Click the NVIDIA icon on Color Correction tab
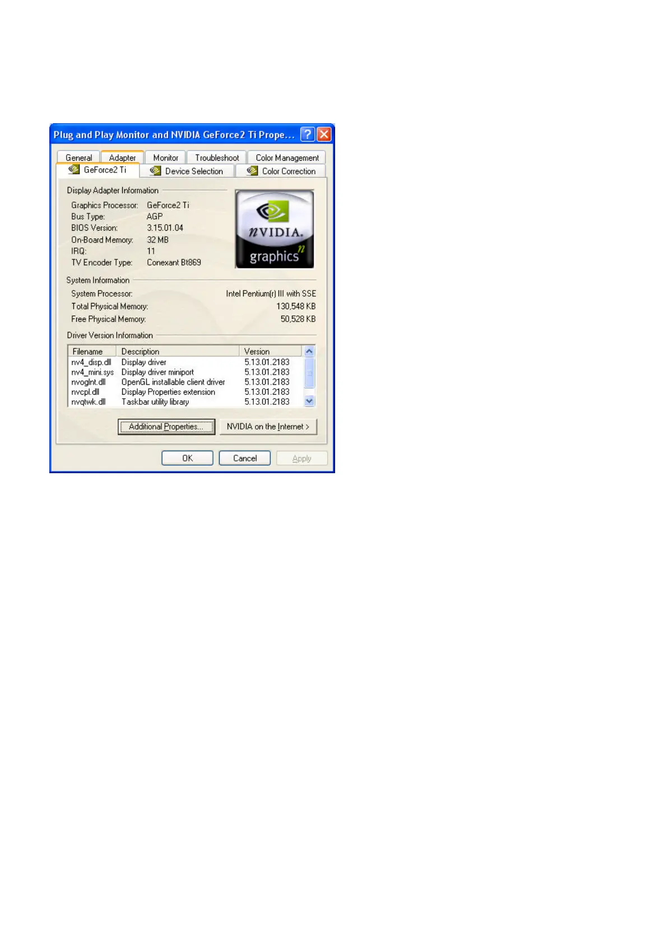 (x=252, y=171)
